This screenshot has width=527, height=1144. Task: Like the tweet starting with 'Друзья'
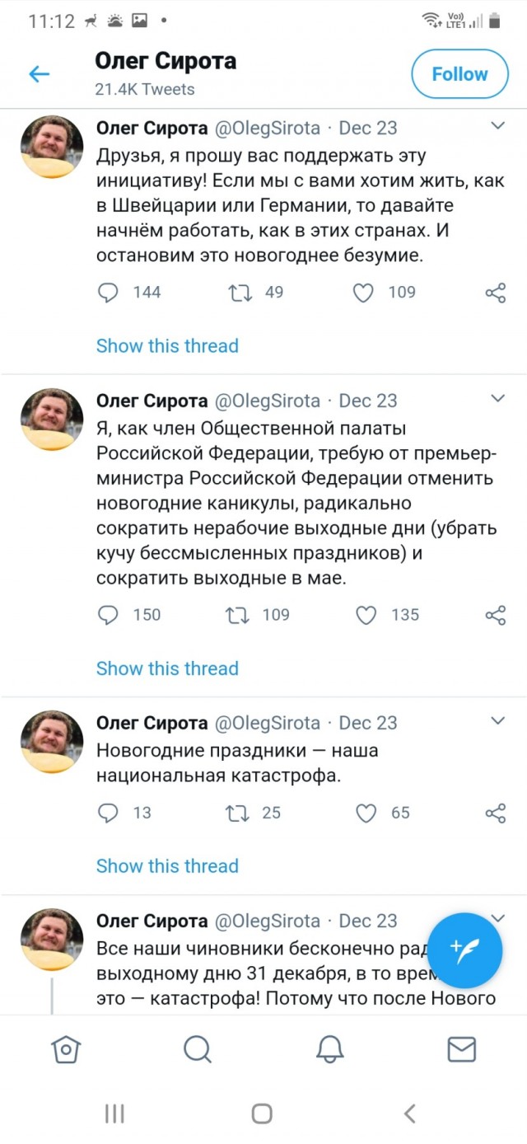pyautogui.click(x=363, y=292)
